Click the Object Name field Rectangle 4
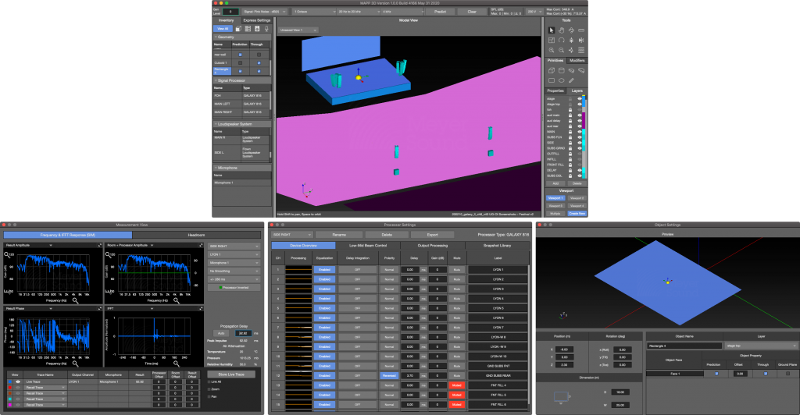The width and height of the screenshot is (800, 415). point(684,346)
